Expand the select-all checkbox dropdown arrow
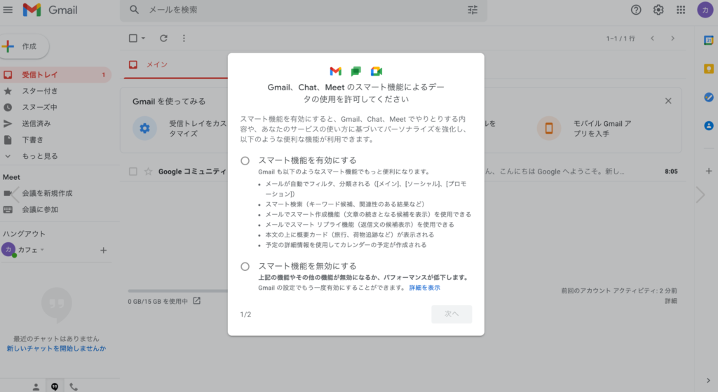Screen dimensions: 718x392 [x=144, y=38]
